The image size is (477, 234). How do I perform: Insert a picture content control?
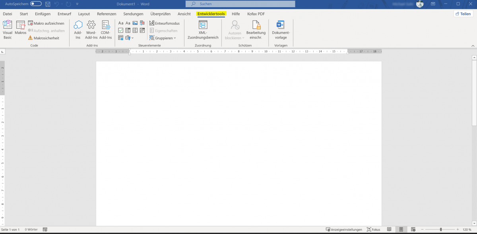(136, 23)
